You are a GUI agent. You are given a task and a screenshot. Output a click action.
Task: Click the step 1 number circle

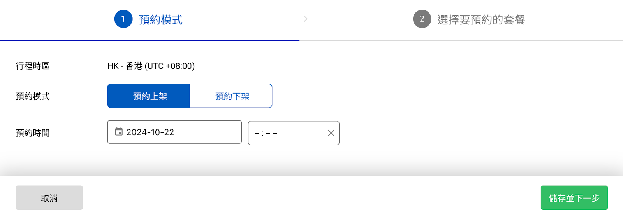tap(123, 19)
